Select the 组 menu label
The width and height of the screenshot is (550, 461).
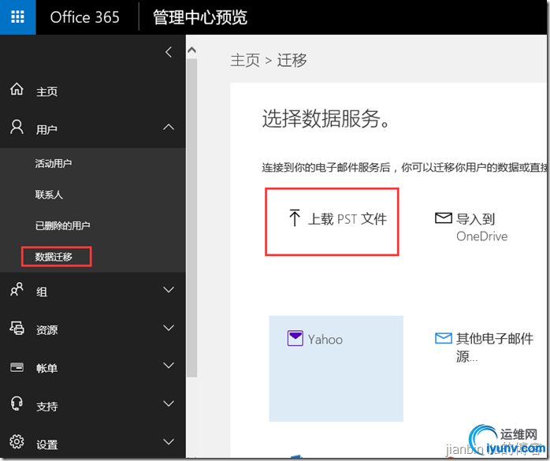[42, 292]
